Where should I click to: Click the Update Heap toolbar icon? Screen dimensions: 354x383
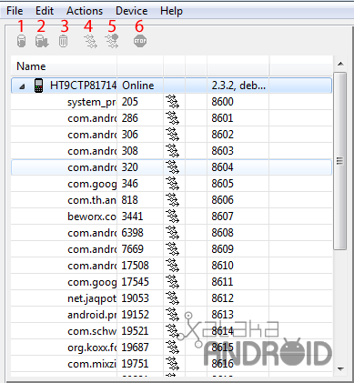(x=21, y=41)
